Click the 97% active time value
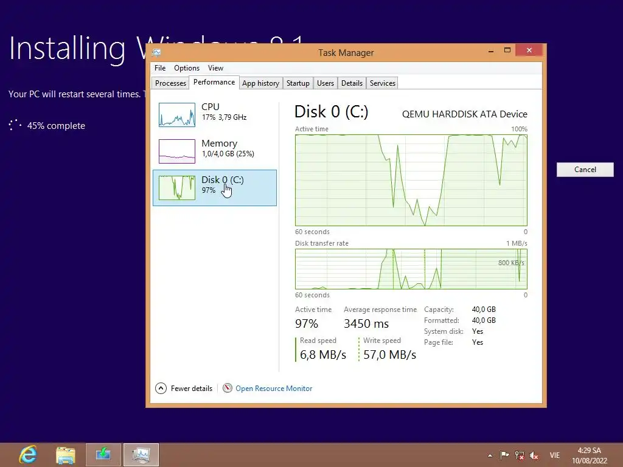Image resolution: width=623 pixels, height=467 pixels. pyautogui.click(x=307, y=323)
